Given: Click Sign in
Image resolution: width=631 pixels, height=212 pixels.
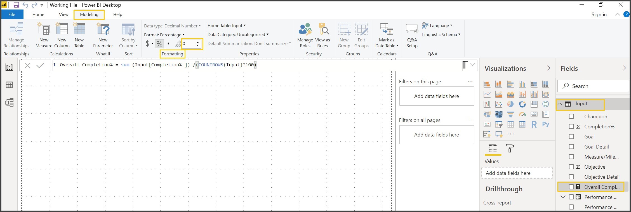Looking at the screenshot, I should 599,15.
